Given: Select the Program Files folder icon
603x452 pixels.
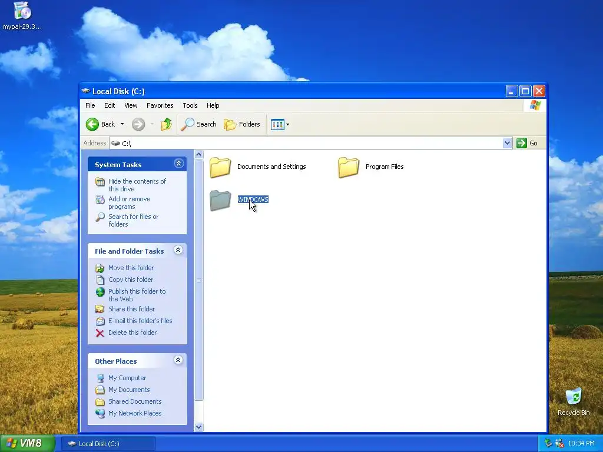Looking at the screenshot, I should click(349, 167).
